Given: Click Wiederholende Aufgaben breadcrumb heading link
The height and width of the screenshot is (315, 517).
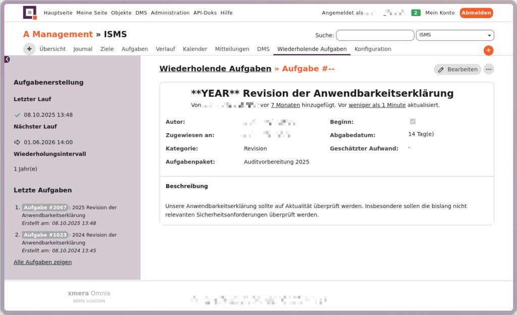Looking at the screenshot, I should [x=215, y=69].
